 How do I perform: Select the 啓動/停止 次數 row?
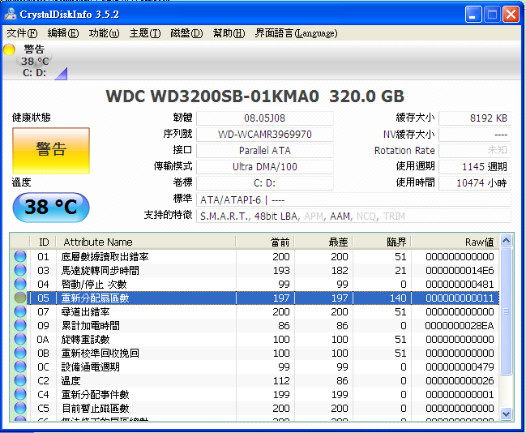click(x=255, y=284)
